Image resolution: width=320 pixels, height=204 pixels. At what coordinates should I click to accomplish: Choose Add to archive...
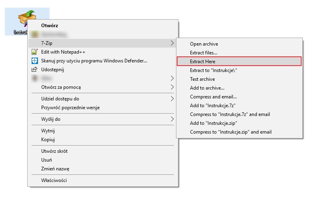[x=207, y=88]
